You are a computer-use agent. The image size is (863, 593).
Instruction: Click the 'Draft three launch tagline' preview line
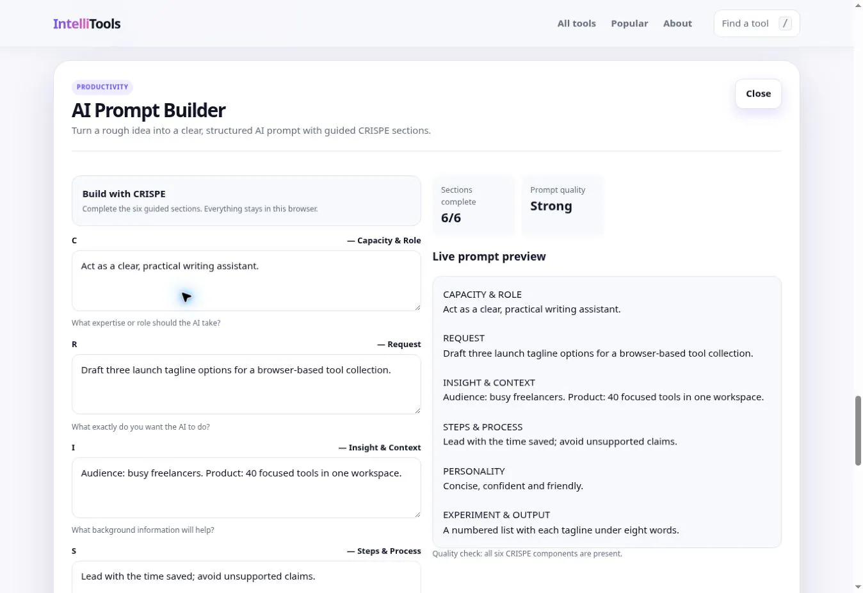tap(598, 353)
